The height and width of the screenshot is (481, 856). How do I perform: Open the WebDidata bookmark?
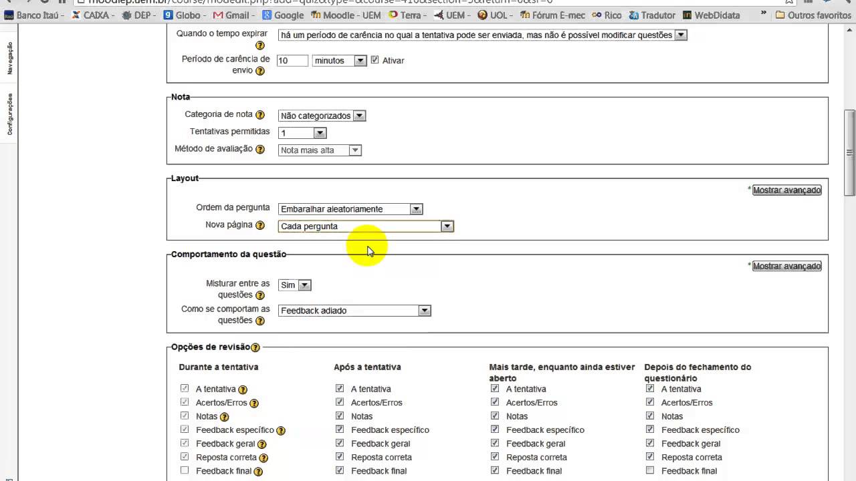pos(712,15)
